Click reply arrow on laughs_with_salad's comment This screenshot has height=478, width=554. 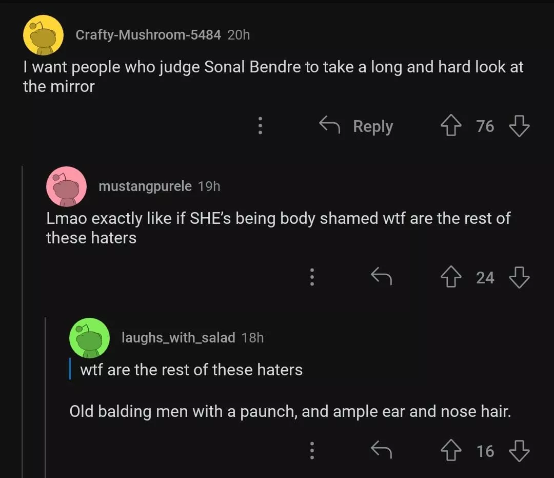(381, 451)
